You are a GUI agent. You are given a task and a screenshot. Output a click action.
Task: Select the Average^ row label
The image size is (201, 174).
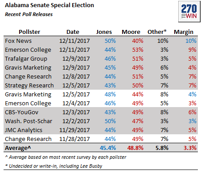click(x=18, y=148)
